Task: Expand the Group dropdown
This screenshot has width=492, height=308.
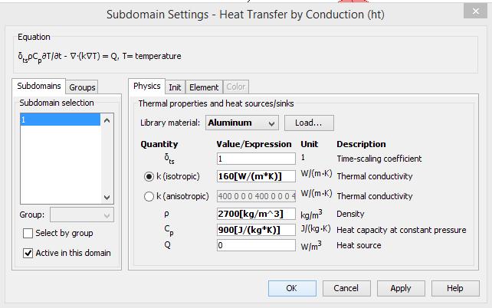Action: click(81, 216)
